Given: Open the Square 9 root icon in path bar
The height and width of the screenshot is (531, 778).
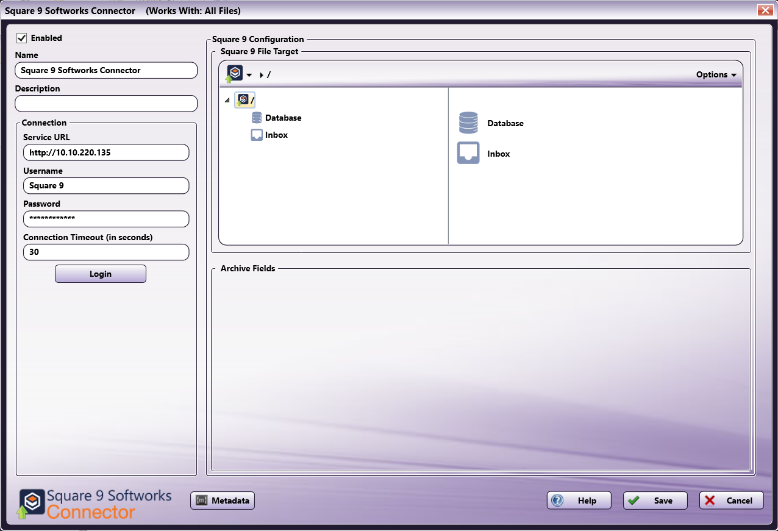Looking at the screenshot, I should pyautogui.click(x=235, y=74).
